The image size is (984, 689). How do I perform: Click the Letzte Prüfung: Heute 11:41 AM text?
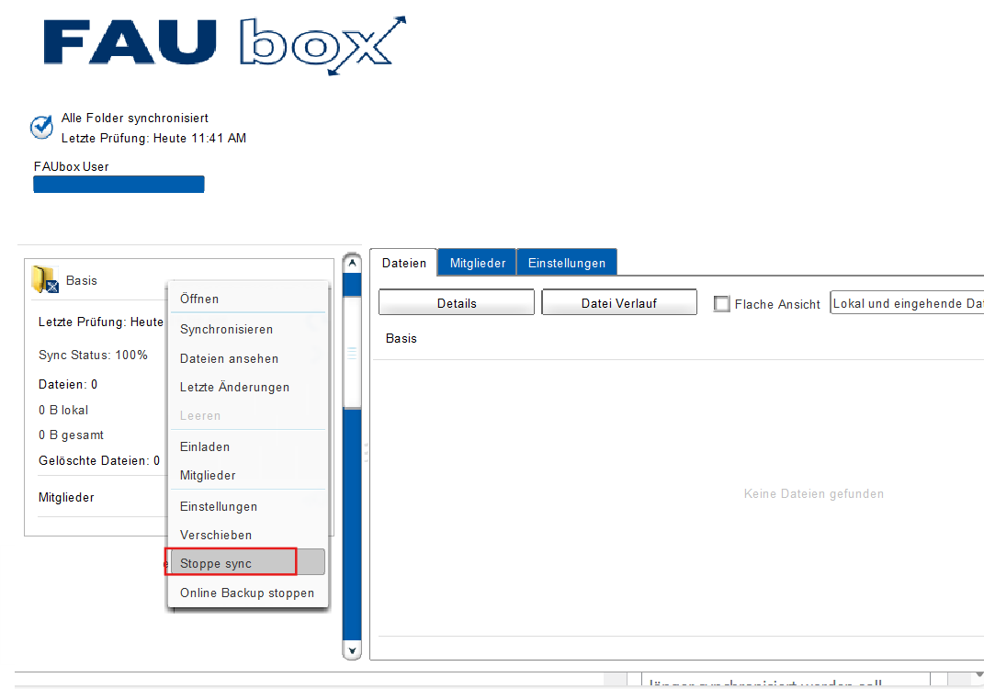[153, 138]
